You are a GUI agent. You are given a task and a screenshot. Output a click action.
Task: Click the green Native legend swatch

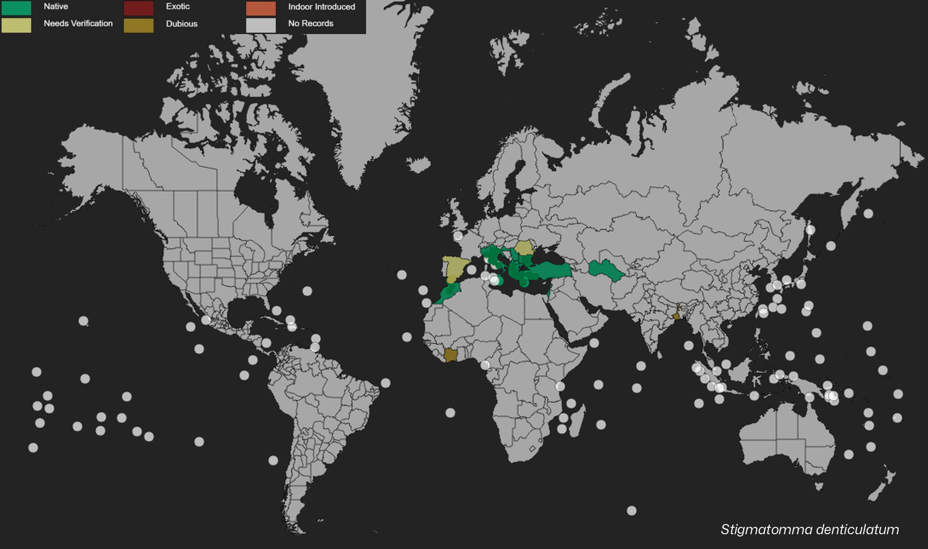pos(16,8)
